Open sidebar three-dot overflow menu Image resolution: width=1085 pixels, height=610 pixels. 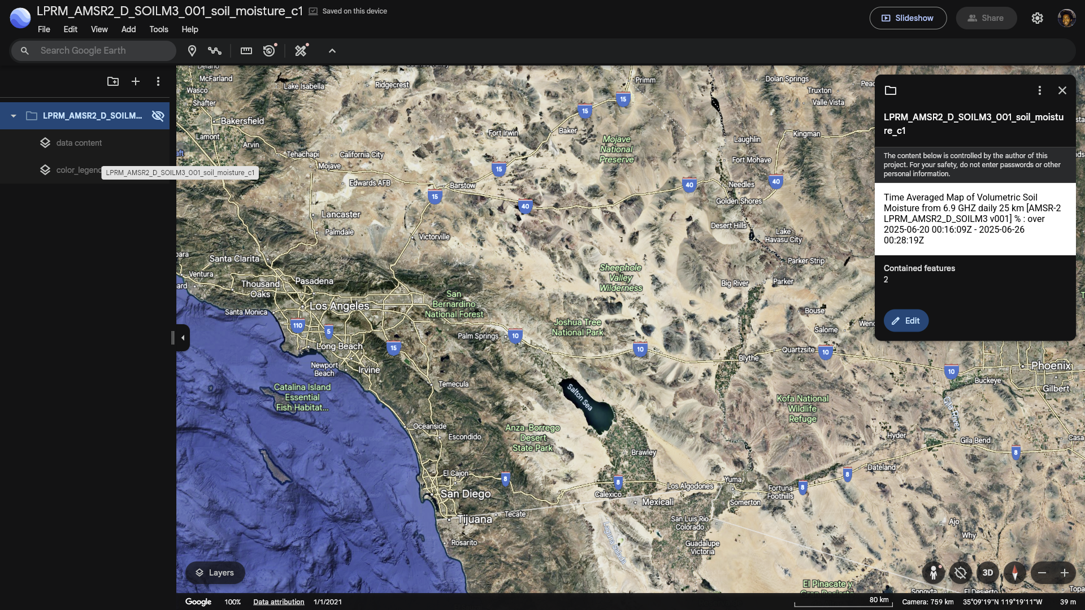[x=158, y=81]
